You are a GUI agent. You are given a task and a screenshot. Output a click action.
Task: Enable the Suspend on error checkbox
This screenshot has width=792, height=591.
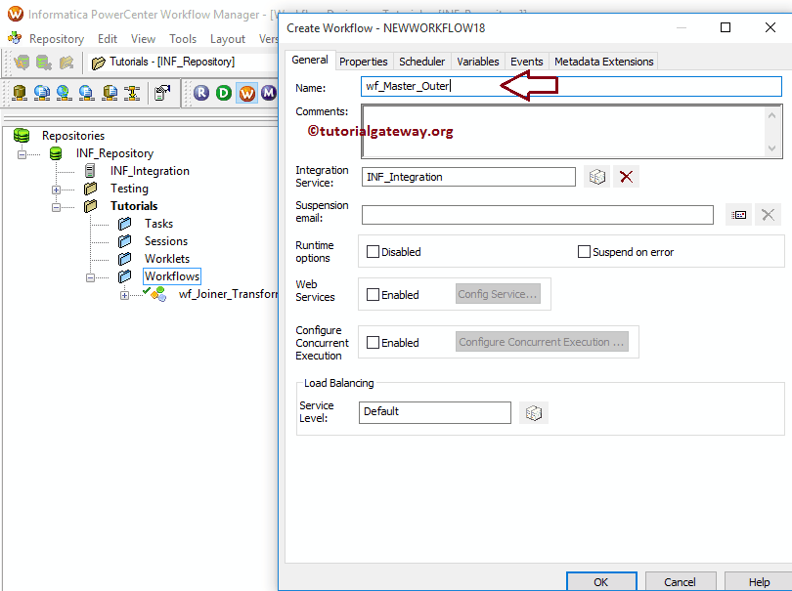coord(584,251)
